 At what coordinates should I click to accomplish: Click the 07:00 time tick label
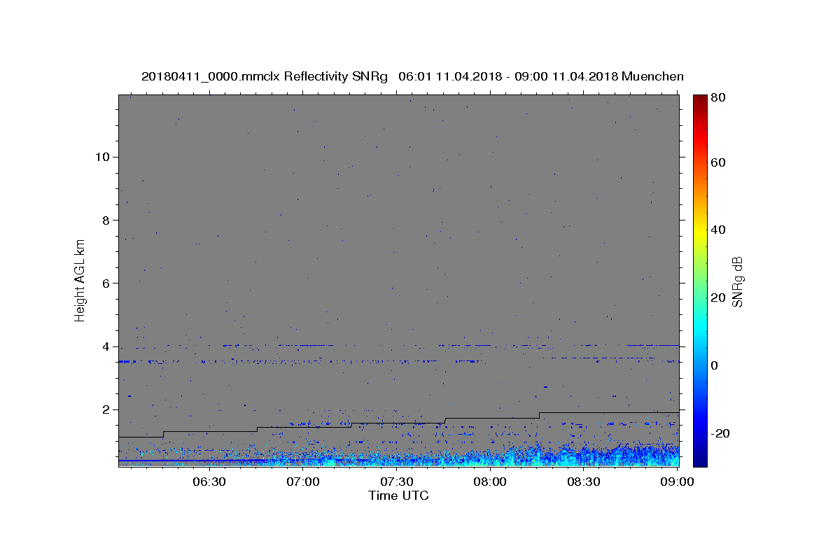[303, 482]
